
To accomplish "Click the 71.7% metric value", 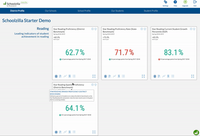I will [124, 52].
